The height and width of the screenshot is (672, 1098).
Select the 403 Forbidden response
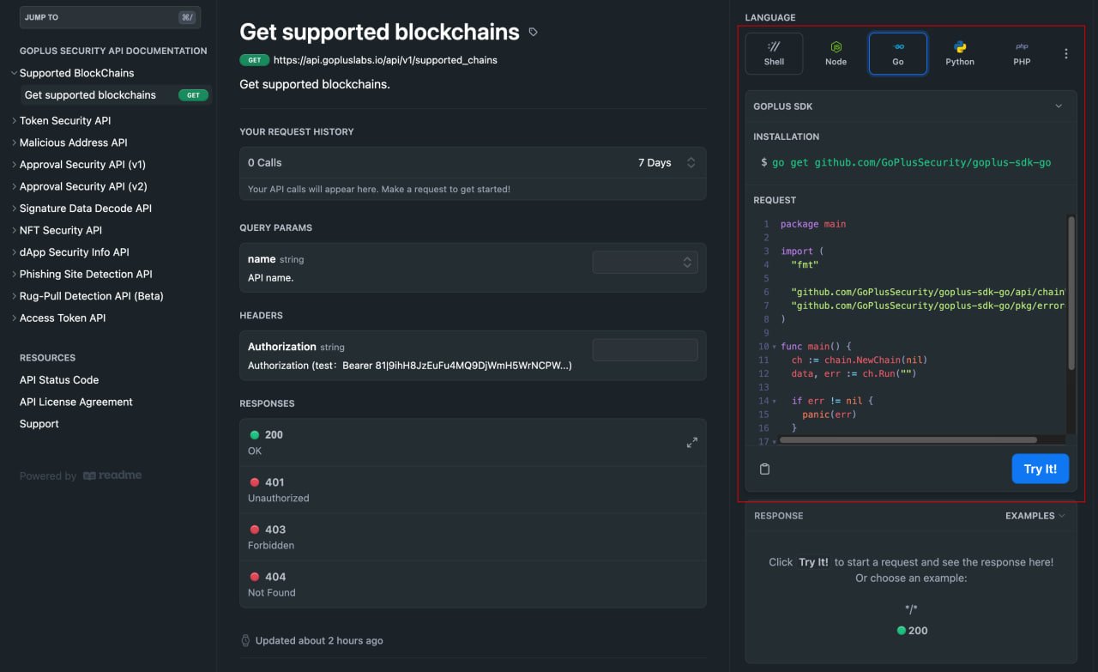[473, 537]
